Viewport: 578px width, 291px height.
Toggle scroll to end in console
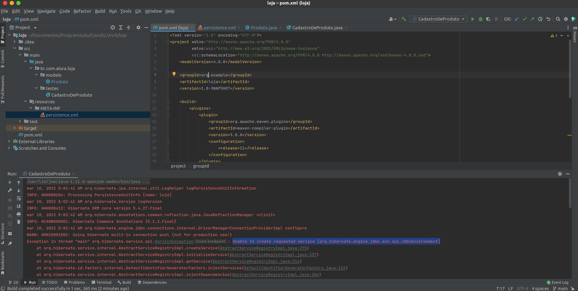click(x=19, y=206)
